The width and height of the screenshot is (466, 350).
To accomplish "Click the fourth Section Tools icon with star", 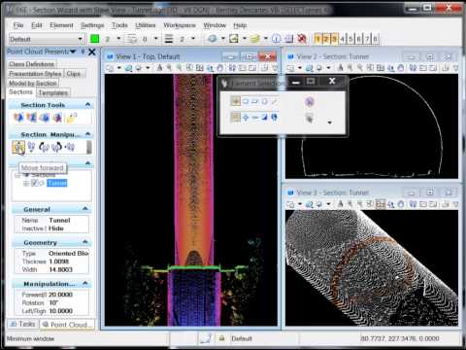I will [x=57, y=118].
